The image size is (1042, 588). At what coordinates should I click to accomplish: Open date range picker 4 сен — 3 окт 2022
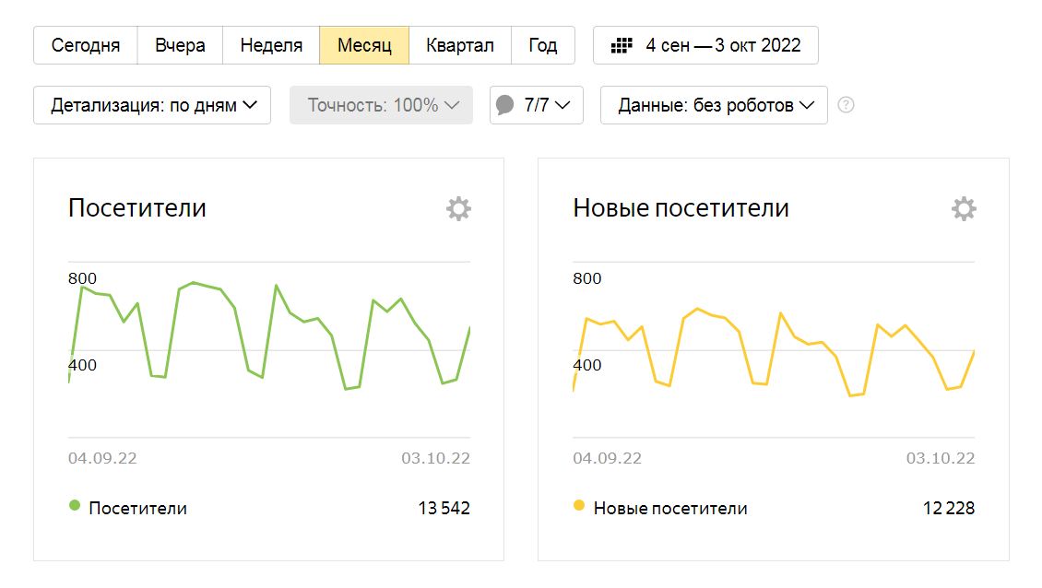pos(705,45)
